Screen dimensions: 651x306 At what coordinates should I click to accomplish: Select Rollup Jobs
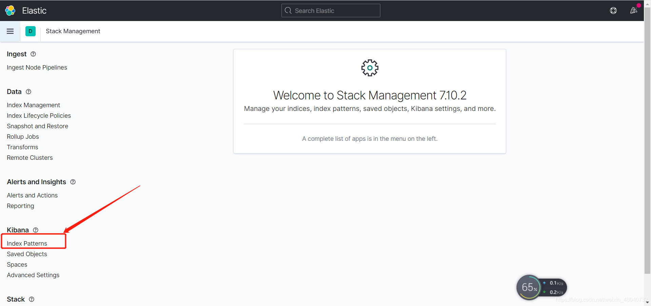(23, 137)
